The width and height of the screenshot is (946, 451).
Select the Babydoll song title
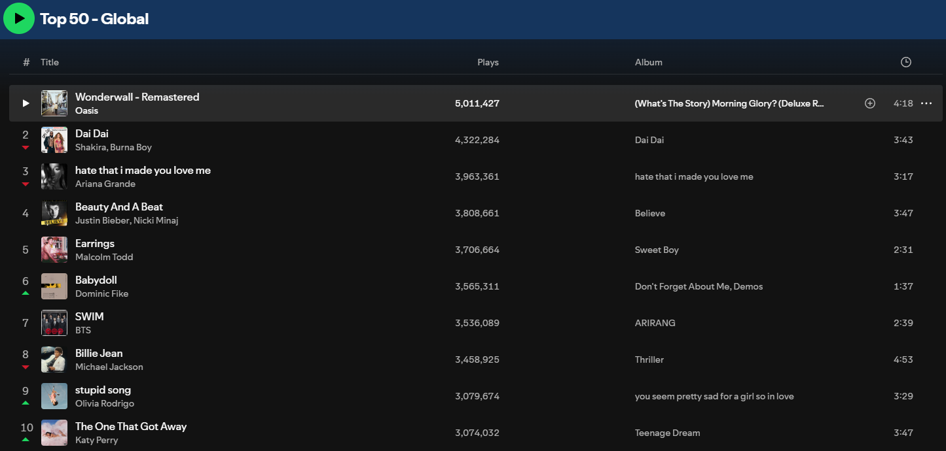pos(96,280)
